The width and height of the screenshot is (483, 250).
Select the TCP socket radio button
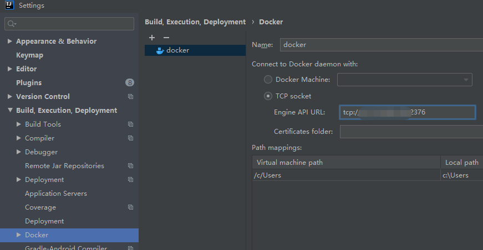[x=268, y=96]
